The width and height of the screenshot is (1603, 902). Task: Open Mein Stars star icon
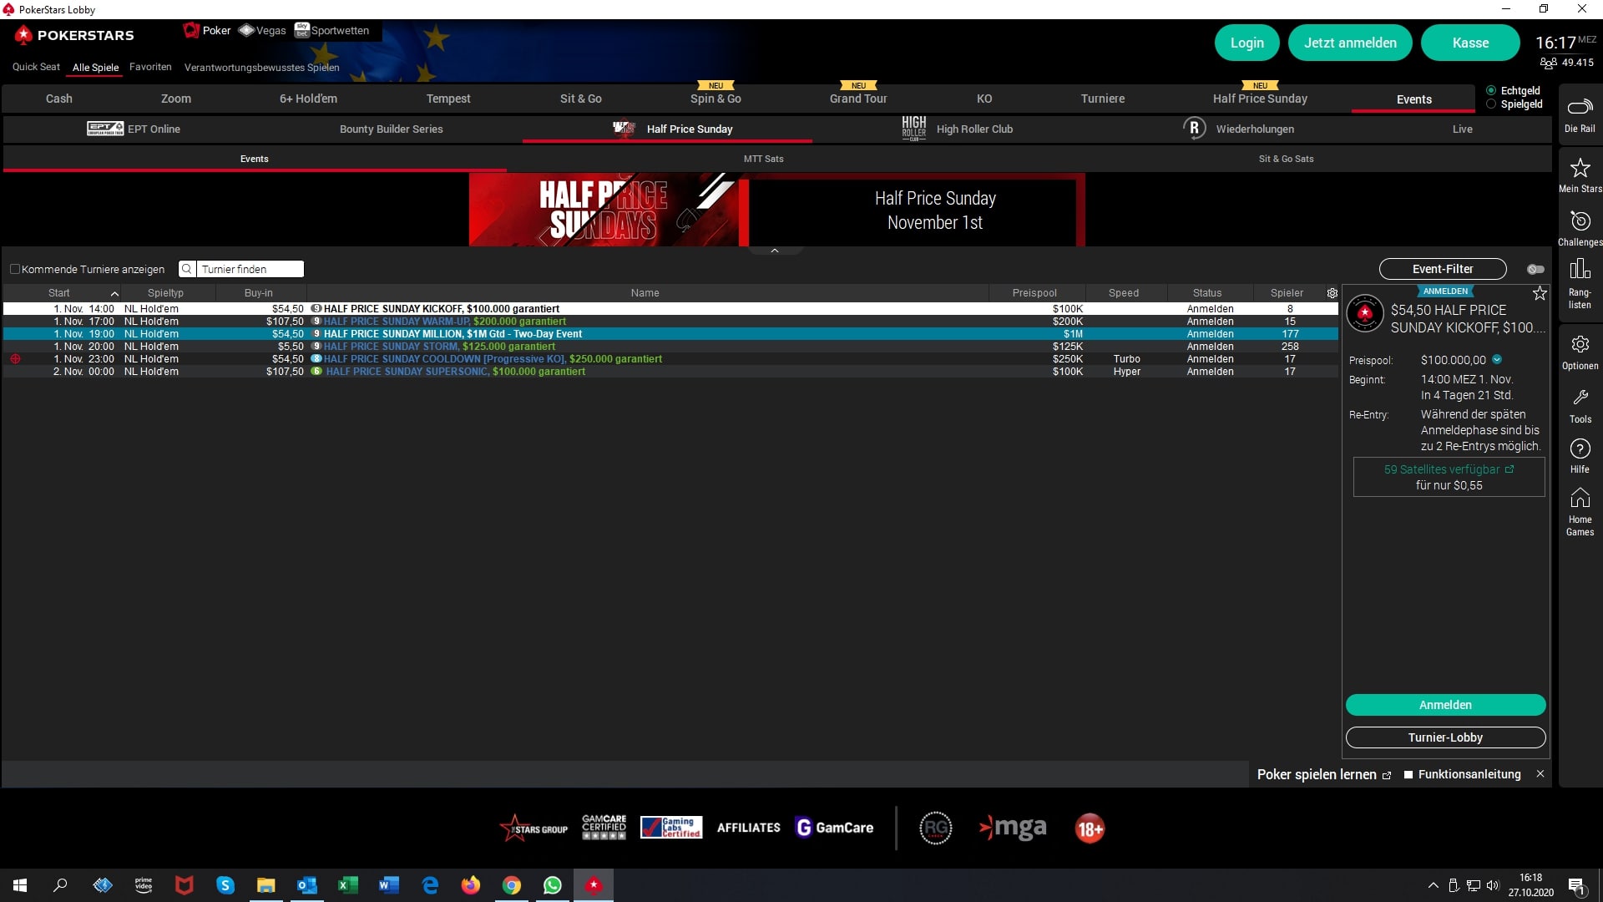1580,169
